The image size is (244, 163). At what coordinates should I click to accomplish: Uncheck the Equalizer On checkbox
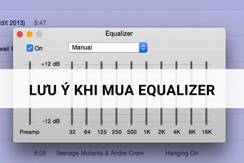coord(30,48)
